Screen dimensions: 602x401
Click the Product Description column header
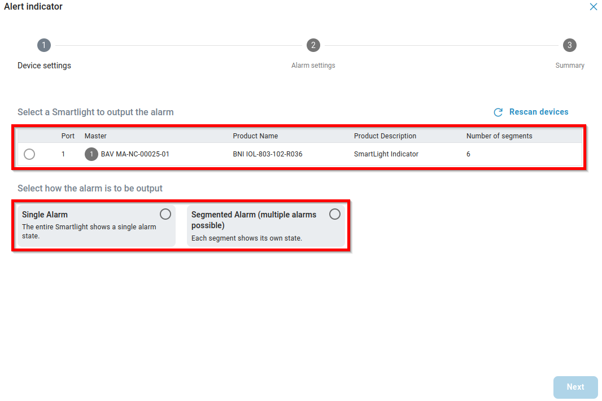[385, 136]
